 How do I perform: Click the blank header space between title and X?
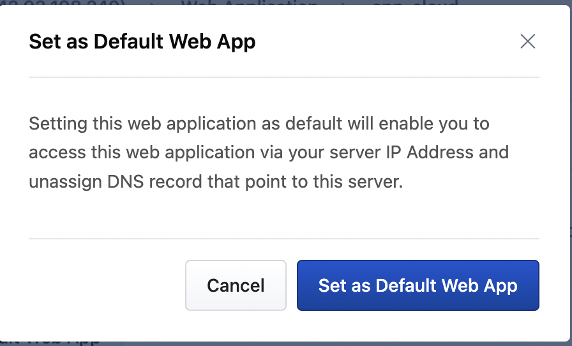383,42
